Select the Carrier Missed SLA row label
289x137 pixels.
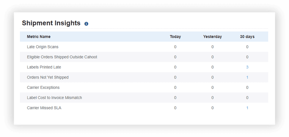[x=44, y=108]
